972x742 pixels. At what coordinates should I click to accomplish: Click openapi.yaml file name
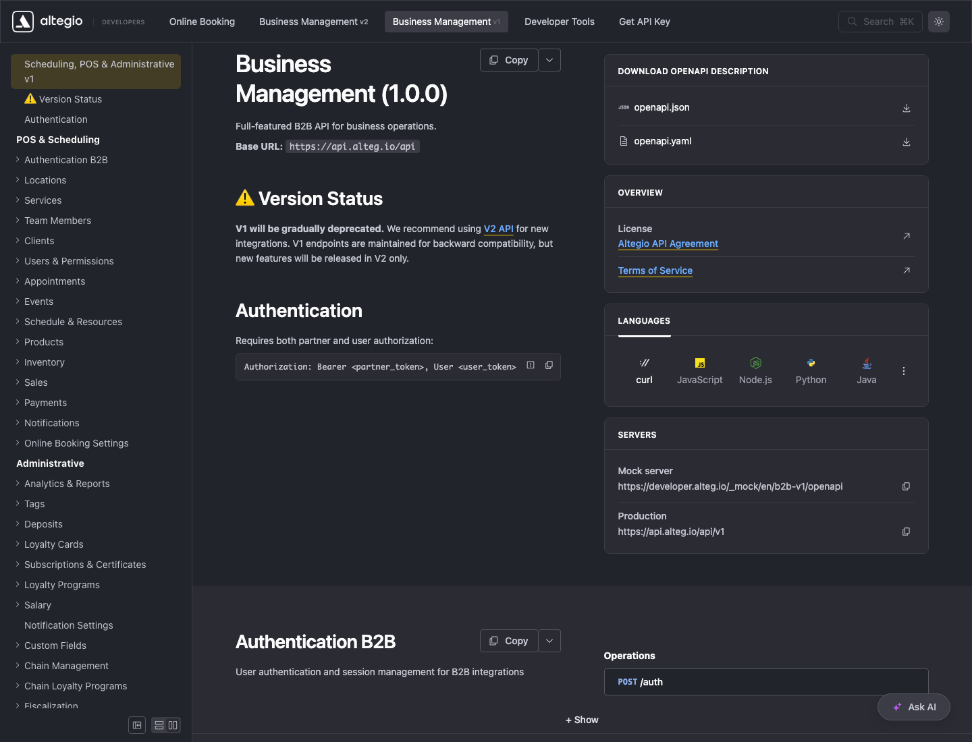coord(663,141)
